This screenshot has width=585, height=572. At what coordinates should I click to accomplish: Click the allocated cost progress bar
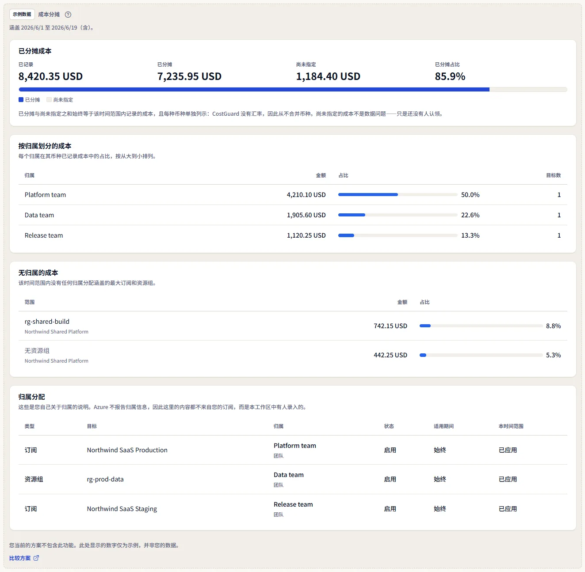pos(293,90)
